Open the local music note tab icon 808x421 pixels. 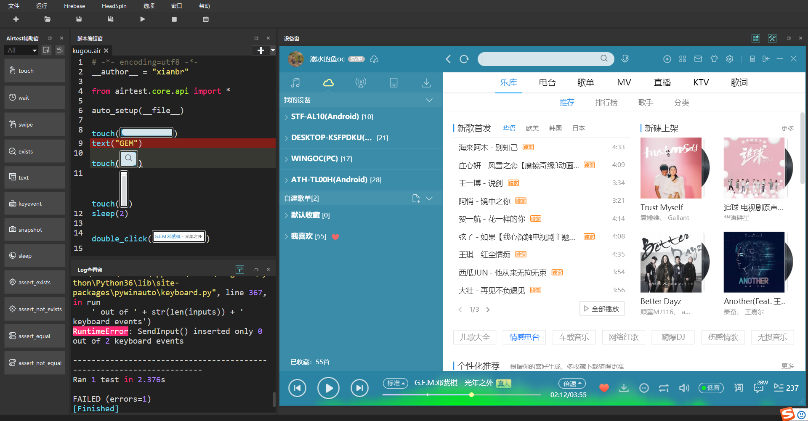(x=295, y=83)
